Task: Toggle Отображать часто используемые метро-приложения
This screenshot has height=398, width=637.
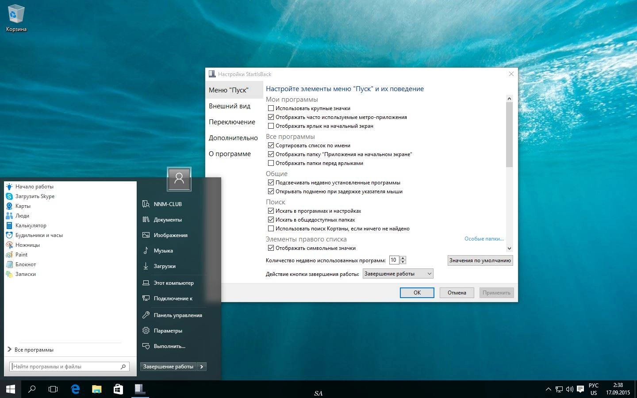Action: coord(271,117)
